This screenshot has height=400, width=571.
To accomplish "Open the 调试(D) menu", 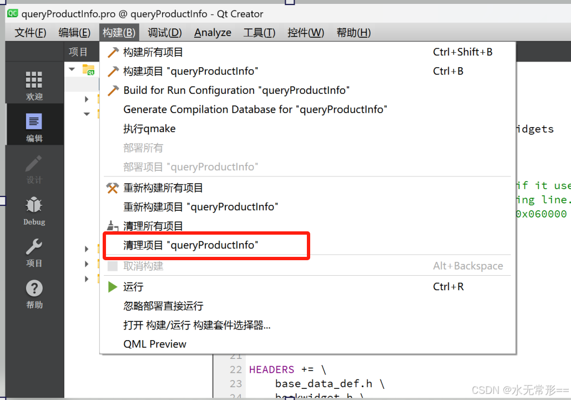I will pos(165,33).
